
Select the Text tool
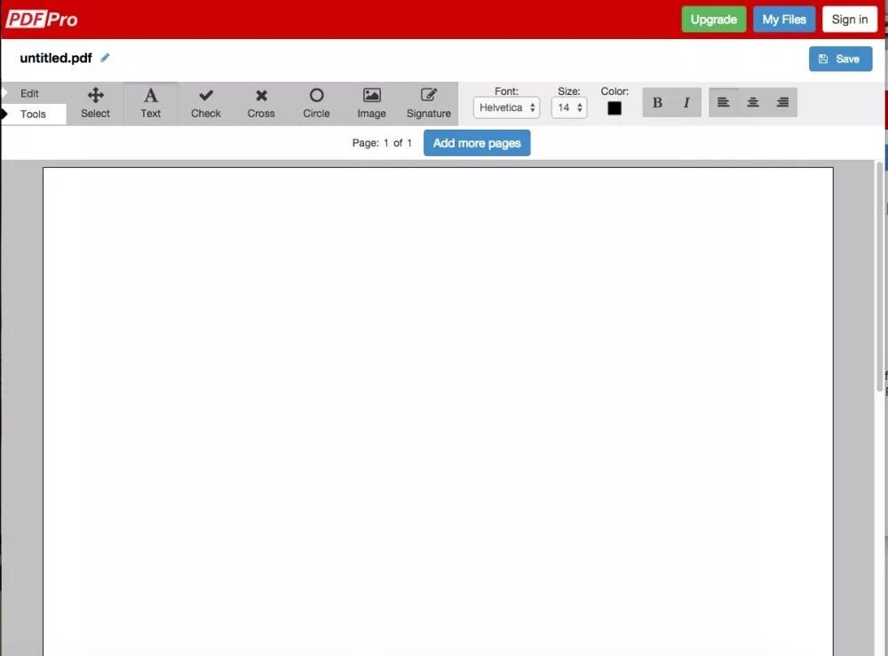(150, 102)
